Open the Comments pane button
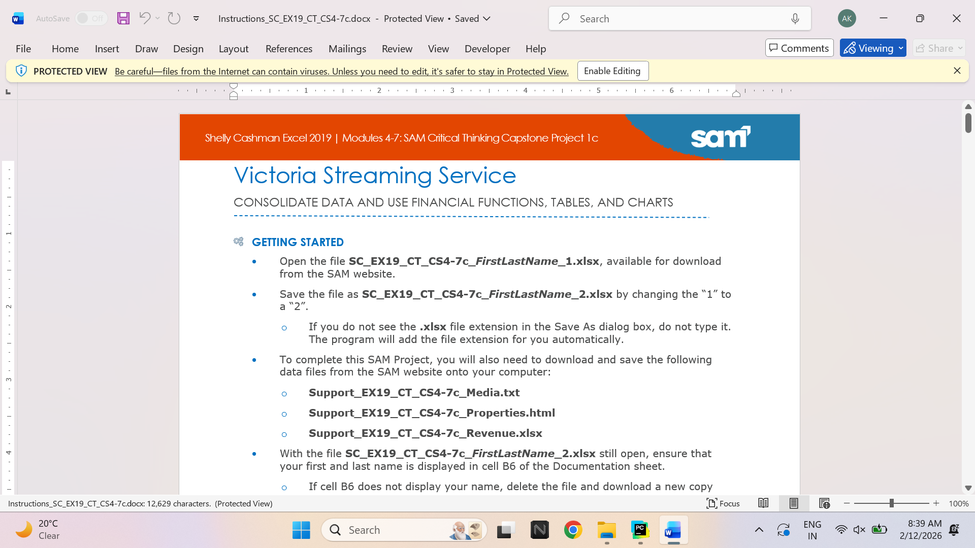 click(799, 48)
